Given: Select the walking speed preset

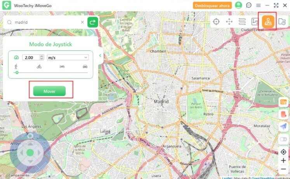Looking at the screenshot, I should click(x=16, y=66).
